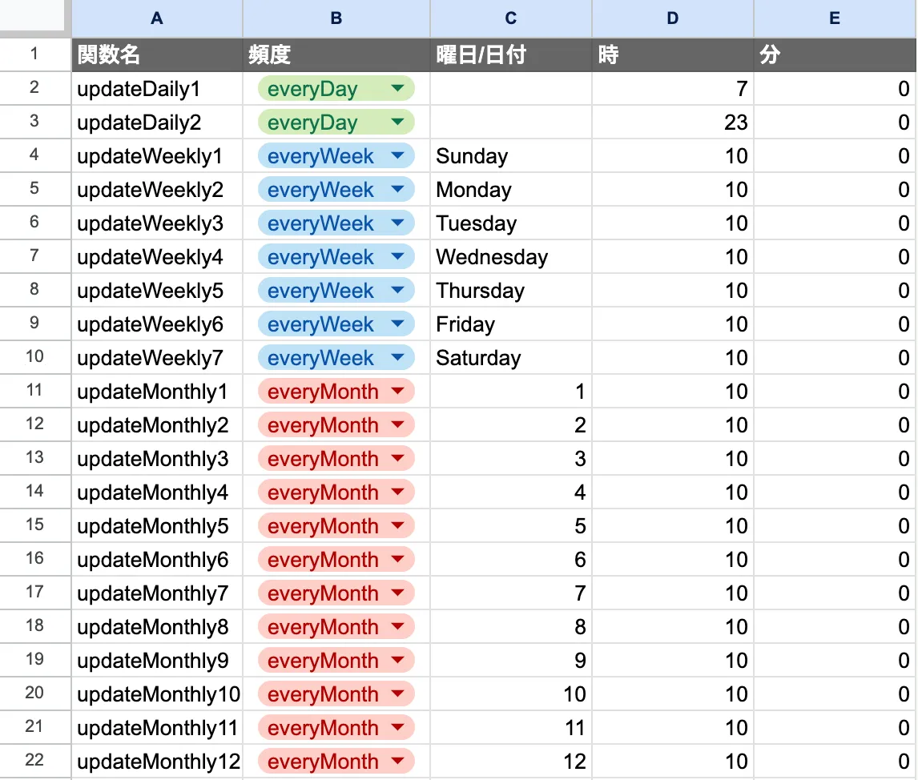Select column D header
The image size is (918, 780).
coord(673,18)
